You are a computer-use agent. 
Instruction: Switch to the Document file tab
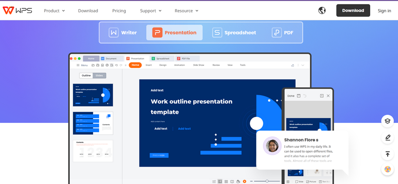111,59
